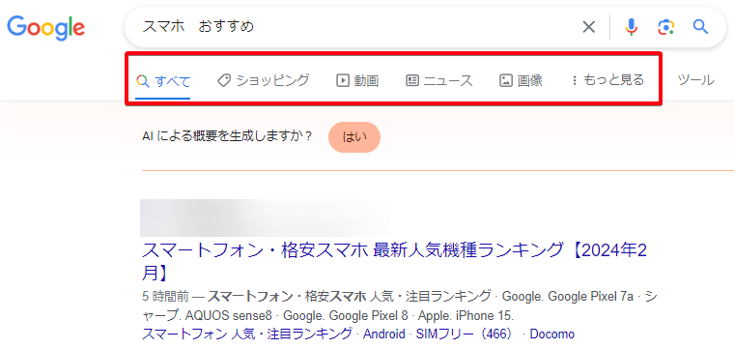Click the newspaper icon beside ニュース
734x349 pixels.
(412, 81)
